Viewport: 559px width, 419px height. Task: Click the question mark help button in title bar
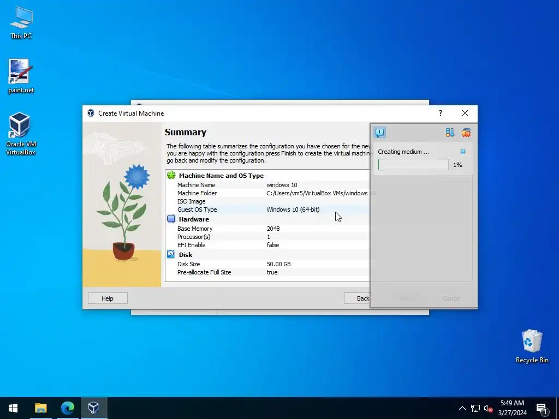pos(441,113)
